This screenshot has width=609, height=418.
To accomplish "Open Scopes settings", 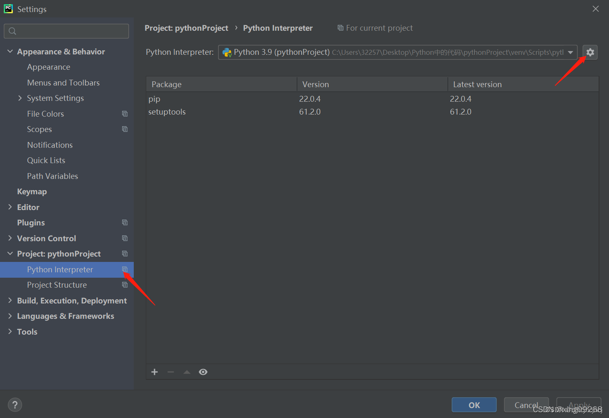I will [39, 129].
